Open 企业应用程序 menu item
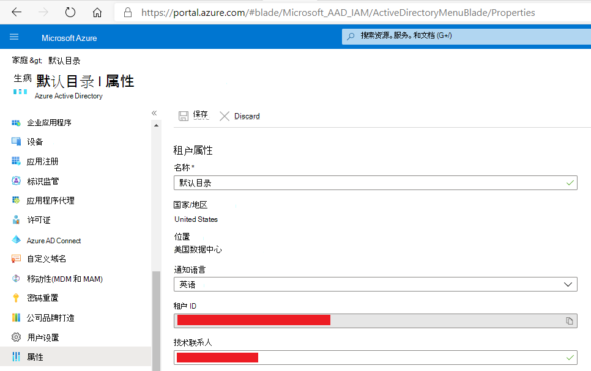 click(x=49, y=123)
